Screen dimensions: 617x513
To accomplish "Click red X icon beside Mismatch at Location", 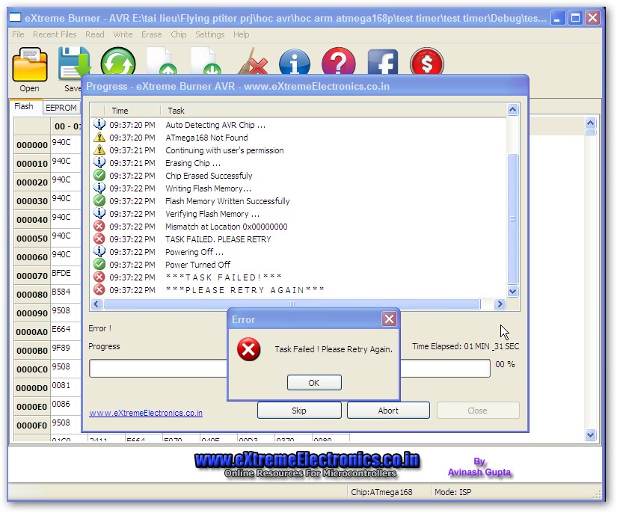I will tap(99, 226).
